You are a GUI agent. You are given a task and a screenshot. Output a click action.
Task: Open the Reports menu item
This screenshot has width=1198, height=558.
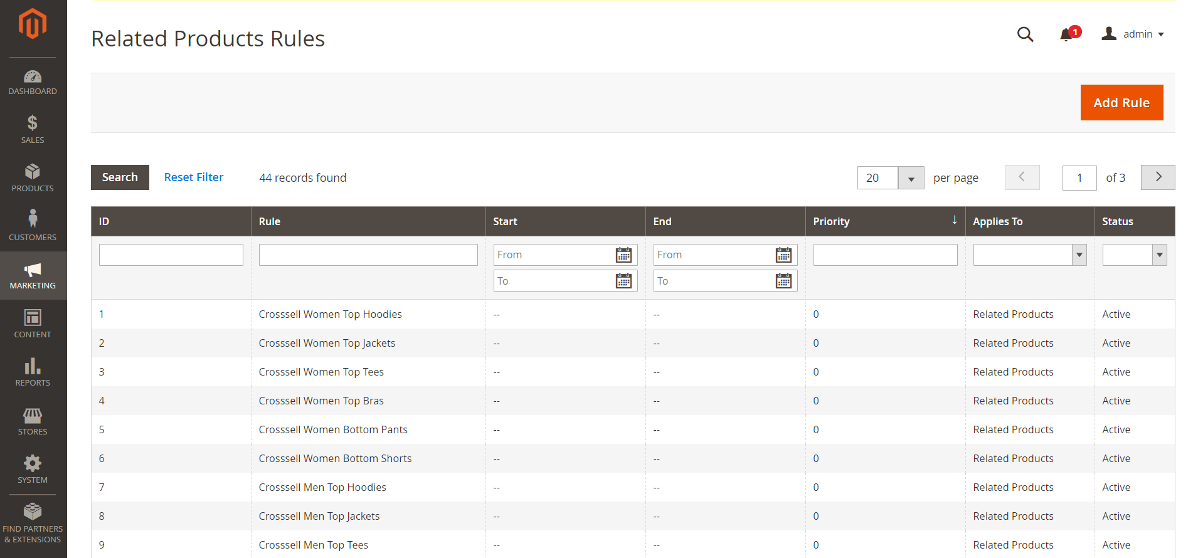click(x=33, y=373)
